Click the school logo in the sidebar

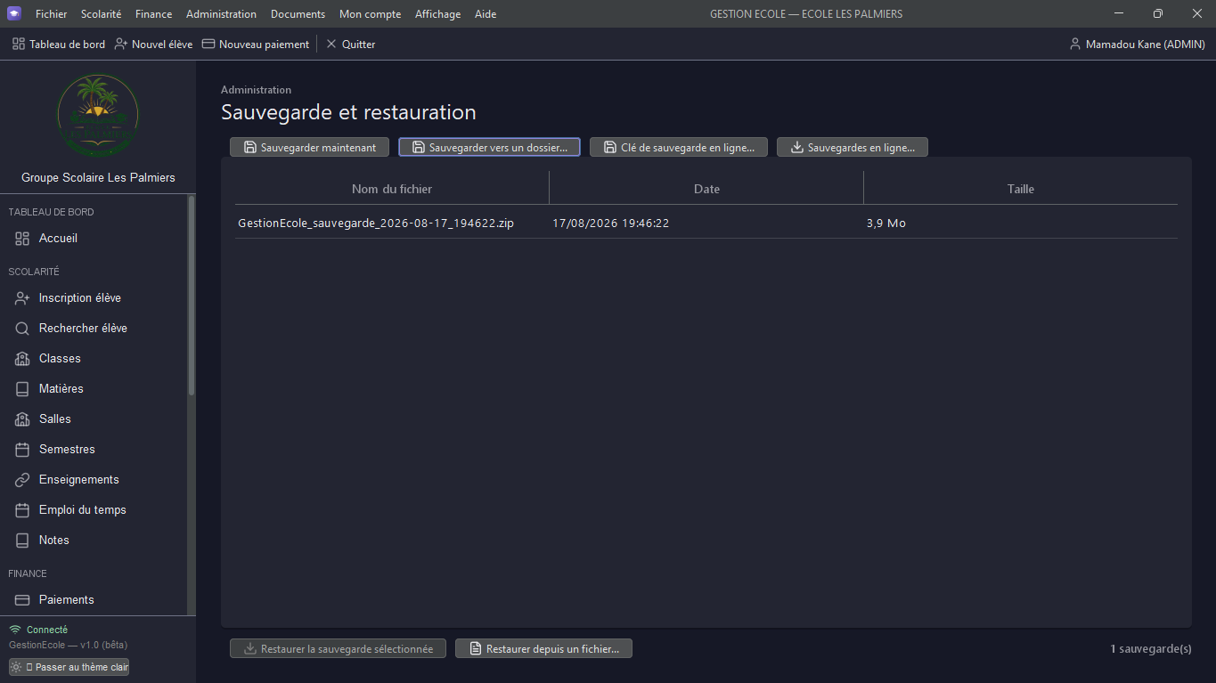coord(98,115)
